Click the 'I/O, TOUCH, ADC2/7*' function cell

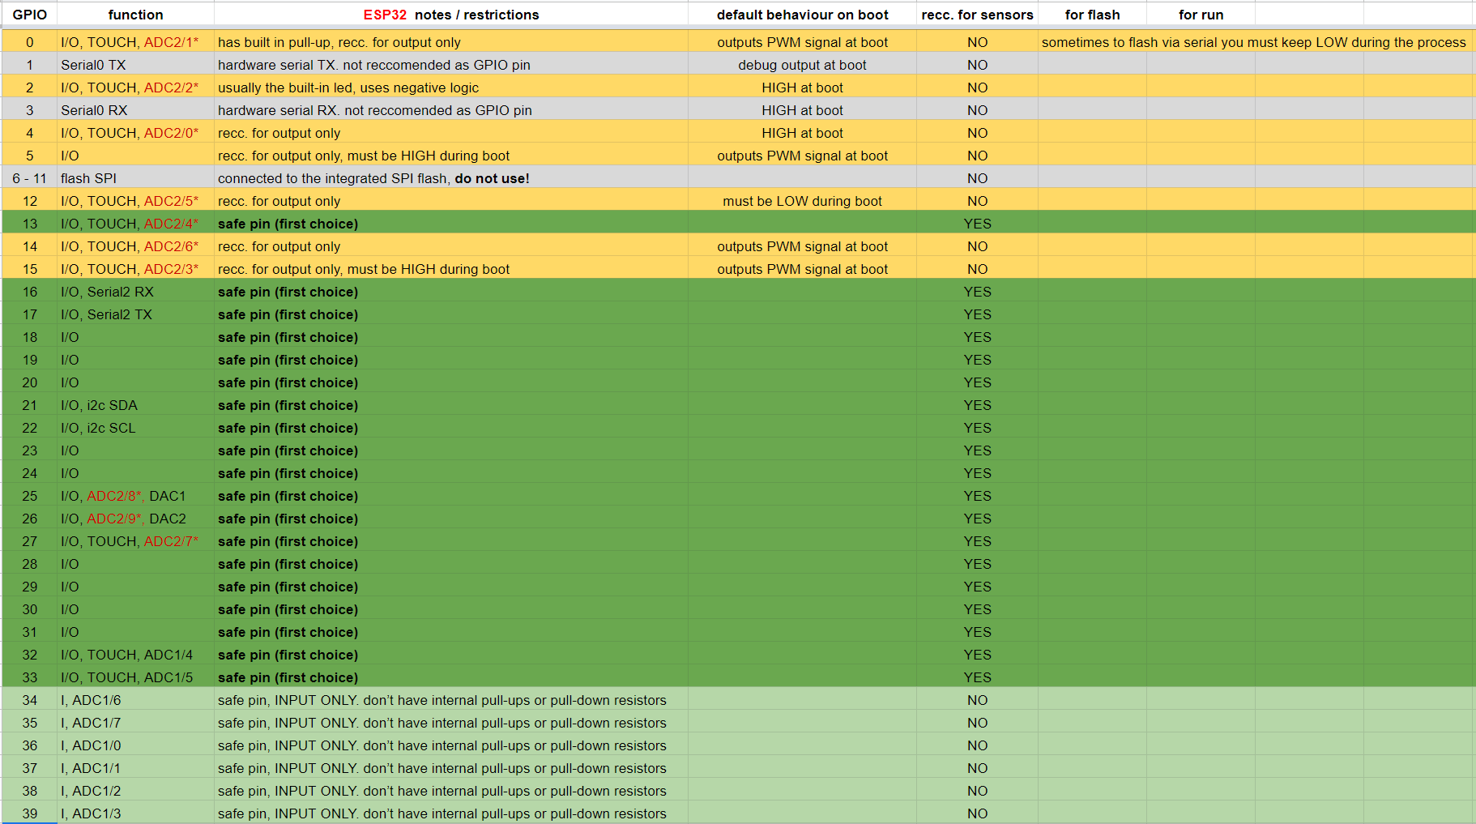coord(135,541)
